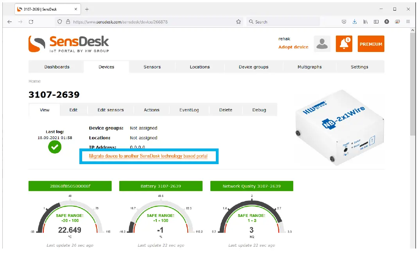The height and width of the screenshot is (254, 418).
Task: Click the padlock site security icon
Action: coord(68,22)
